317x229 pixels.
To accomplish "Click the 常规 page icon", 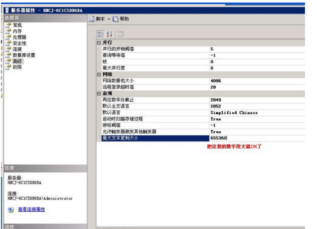I will [9, 25].
